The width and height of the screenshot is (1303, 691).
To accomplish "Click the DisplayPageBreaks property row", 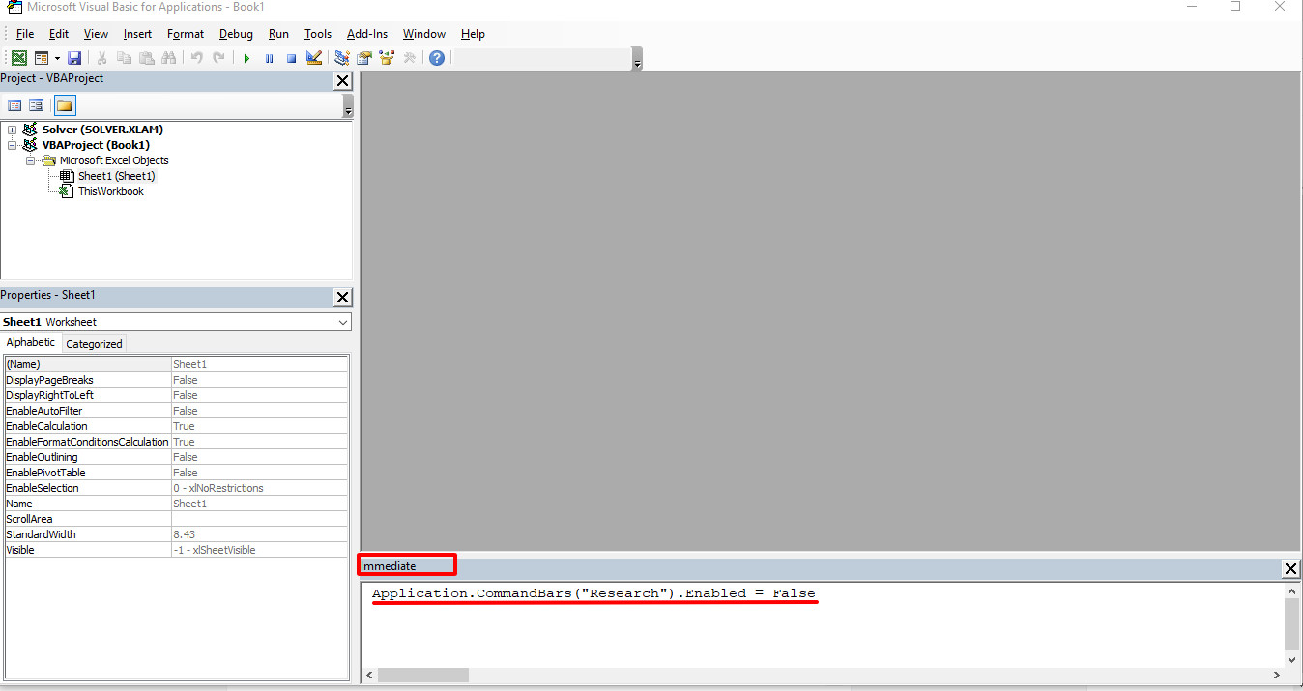I will (176, 380).
